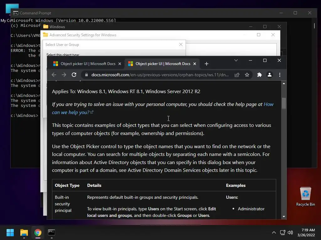The height and width of the screenshot is (240, 321).
Task: Click the docs.microsoft.com address bar
Action: pyautogui.click(x=160, y=75)
